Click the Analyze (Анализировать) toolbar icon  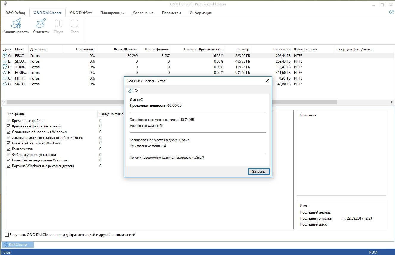coord(16,23)
